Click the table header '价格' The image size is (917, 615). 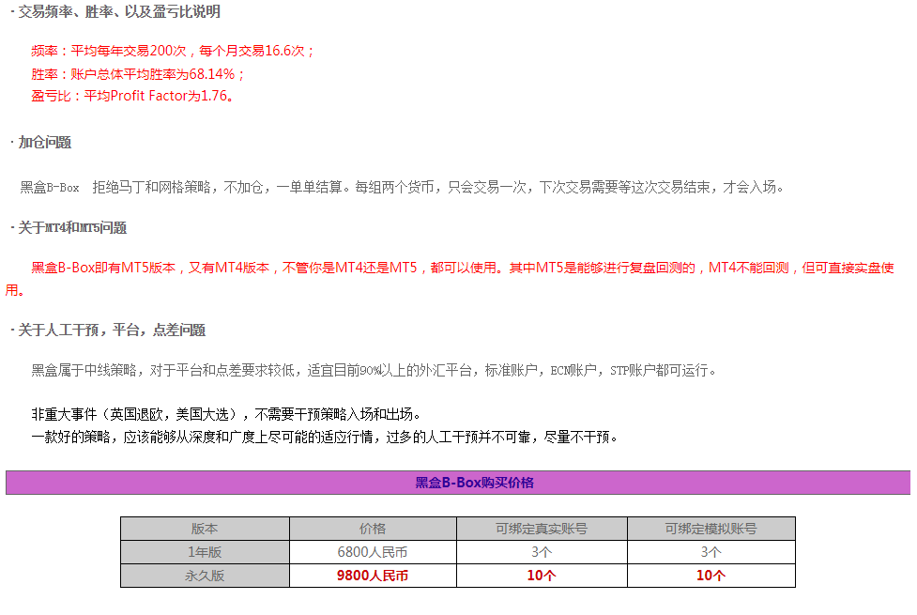pos(373,529)
